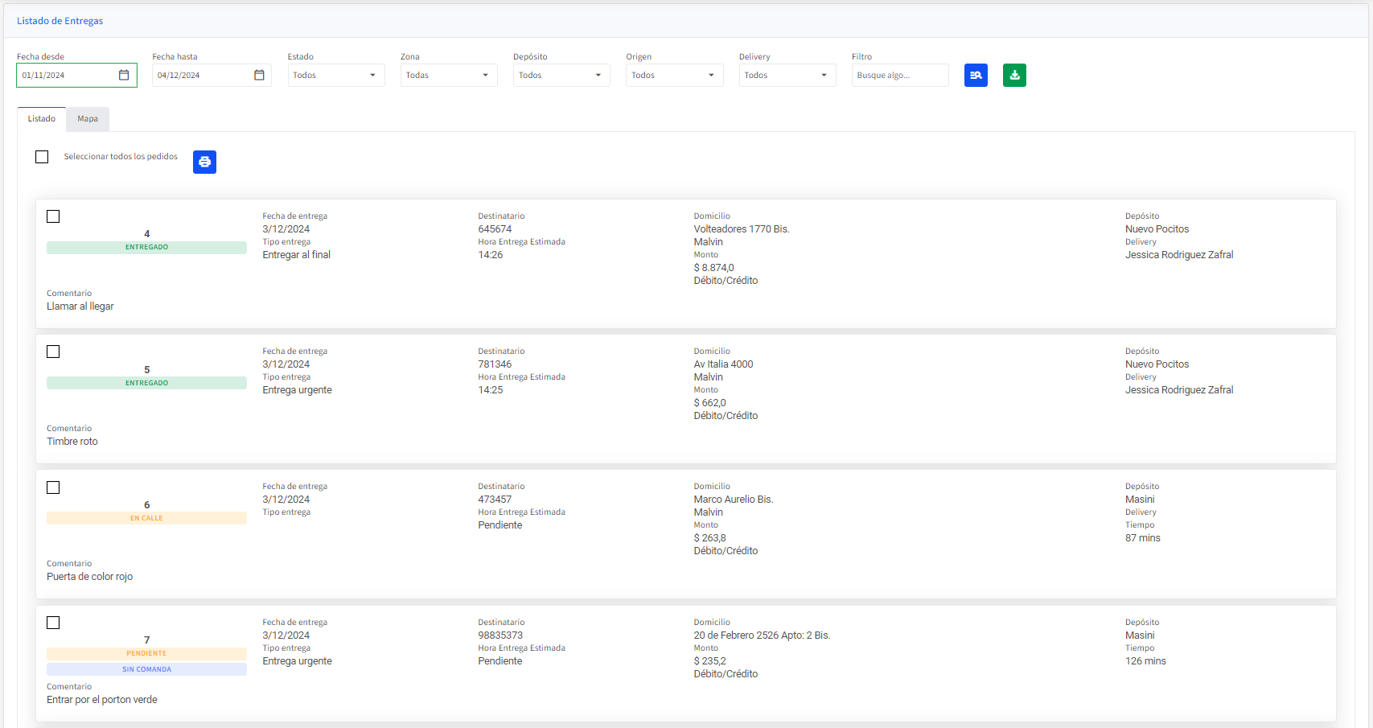Click the Listado de Entregas heading link
Image resolution: width=1373 pixels, height=728 pixels.
[60, 21]
